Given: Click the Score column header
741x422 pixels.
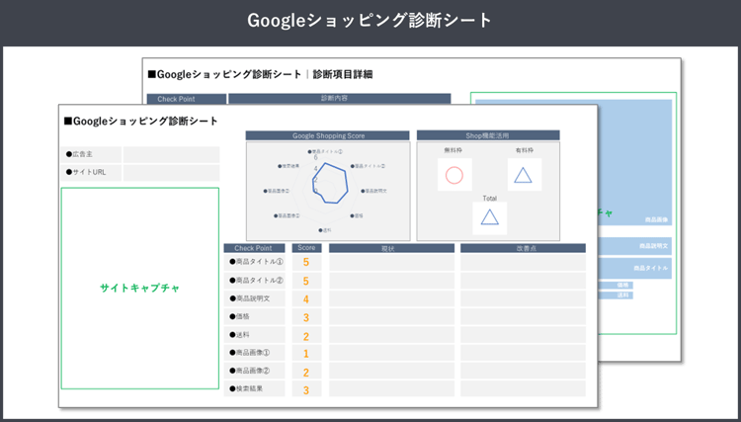Looking at the screenshot, I should click(x=306, y=248).
